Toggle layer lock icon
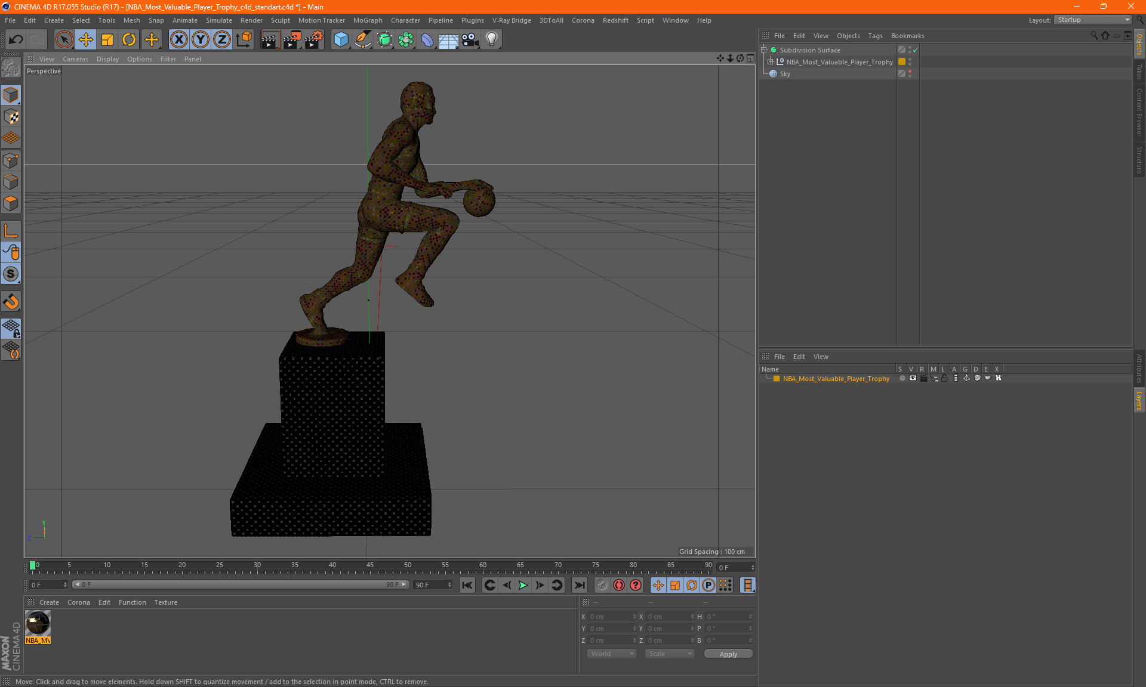1146x687 pixels. pyautogui.click(x=944, y=378)
